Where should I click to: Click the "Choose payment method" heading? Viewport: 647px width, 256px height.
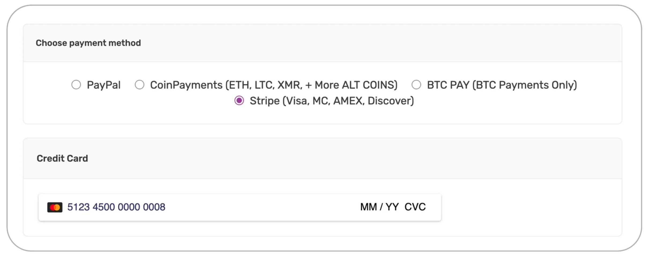pos(88,43)
